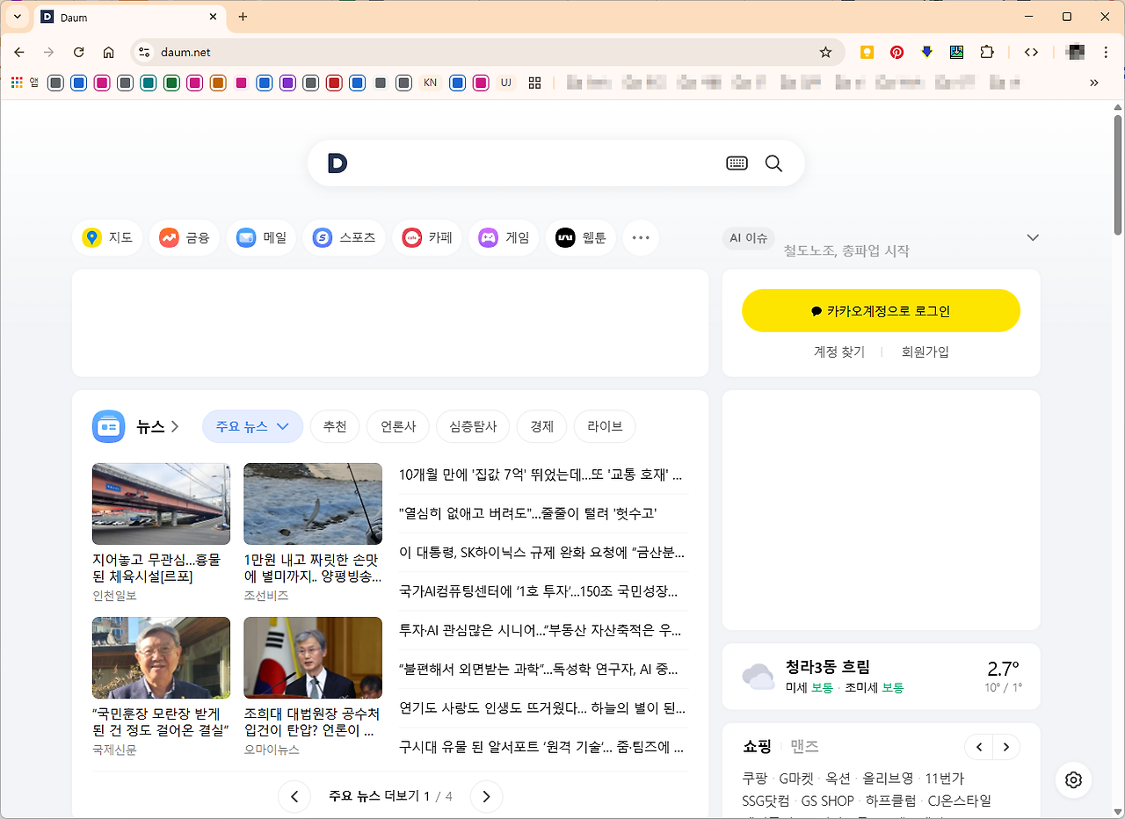Image resolution: width=1125 pixels, height=819 pixels.
Task: Select the 추천 news tab
Action: [335, 426]
